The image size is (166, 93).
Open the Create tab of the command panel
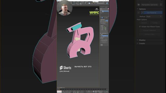(x=100, y=7)
